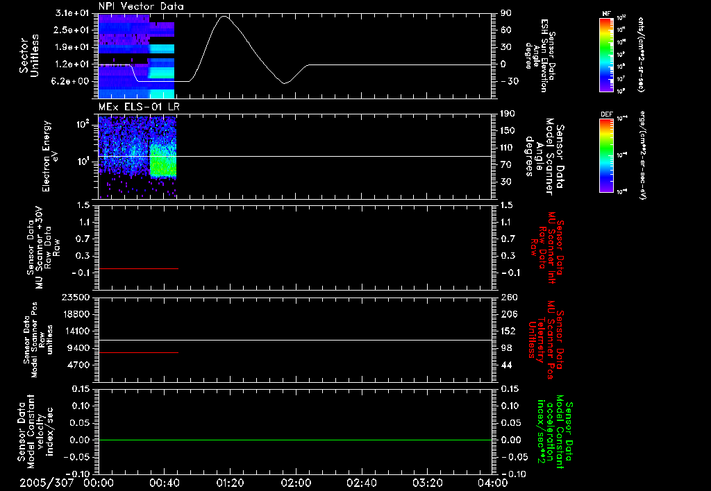The height and width of the screenshot is (491, 711).
Task: Click the 'MU Scanner +30V Raw Data' label
Action: 43,248
